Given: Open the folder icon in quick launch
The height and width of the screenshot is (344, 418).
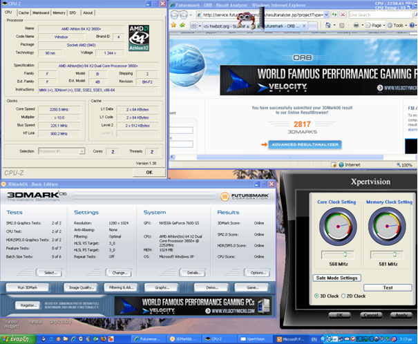Looking at the screenshot, I should (66, 339).
